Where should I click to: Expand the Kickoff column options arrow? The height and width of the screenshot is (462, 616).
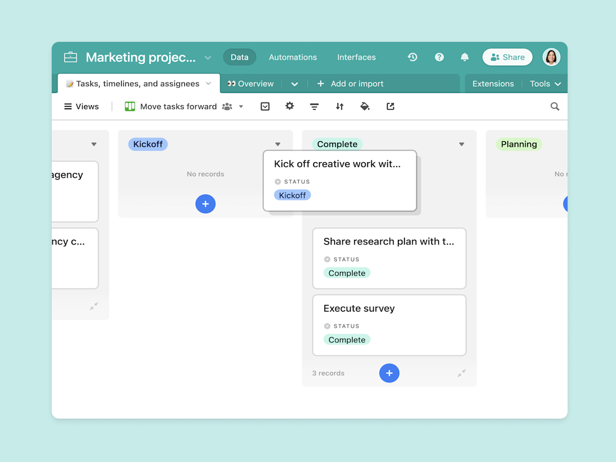tap(278, 144)
